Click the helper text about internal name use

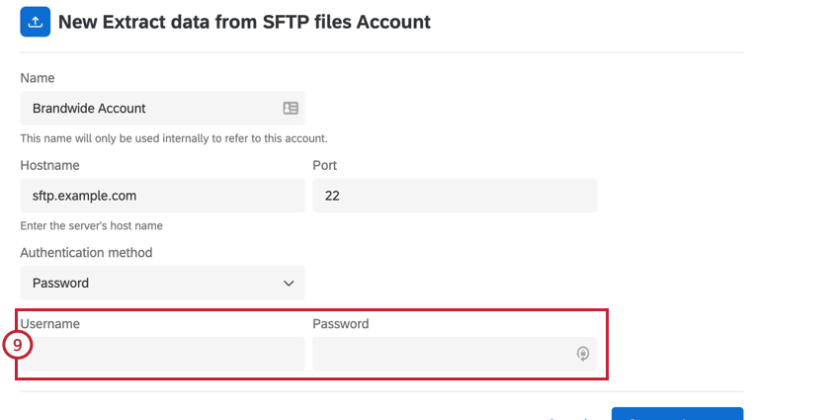pyautogui.click(x=174, y=137)
